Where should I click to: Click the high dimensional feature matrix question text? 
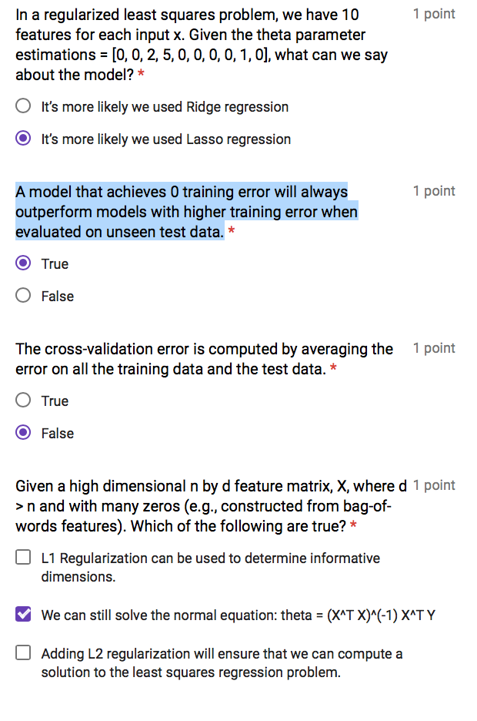tap(192, 506)
